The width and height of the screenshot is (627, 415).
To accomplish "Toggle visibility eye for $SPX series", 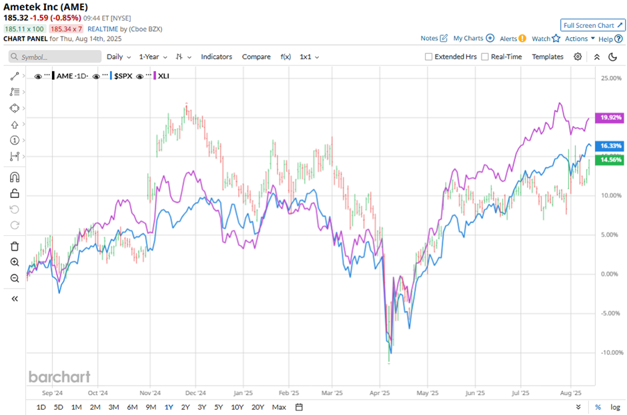I will pos(96,77).
